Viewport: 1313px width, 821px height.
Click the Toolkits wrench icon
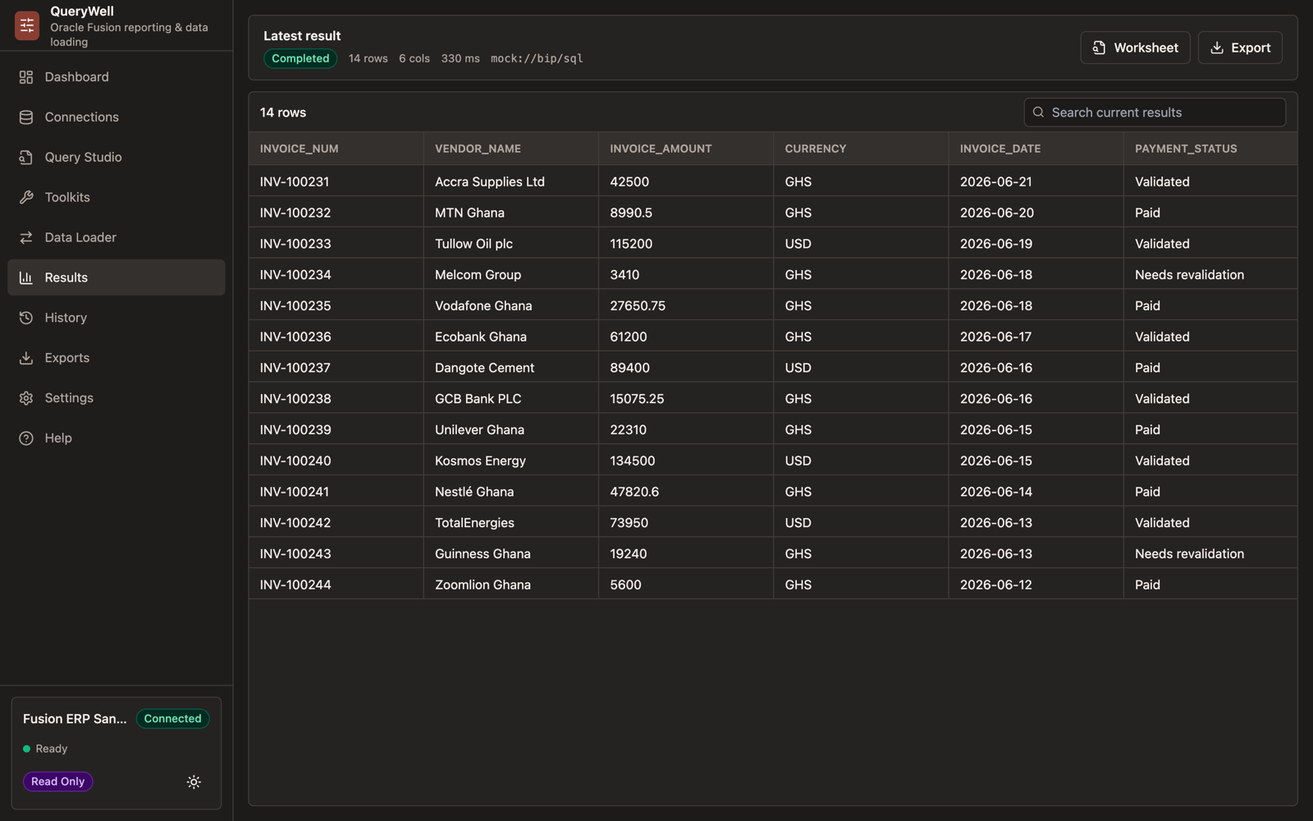pos(26,198)
